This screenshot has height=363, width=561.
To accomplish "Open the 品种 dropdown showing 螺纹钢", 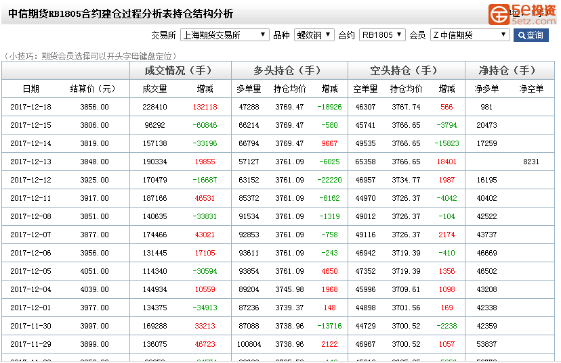I will tap(314, 35).
